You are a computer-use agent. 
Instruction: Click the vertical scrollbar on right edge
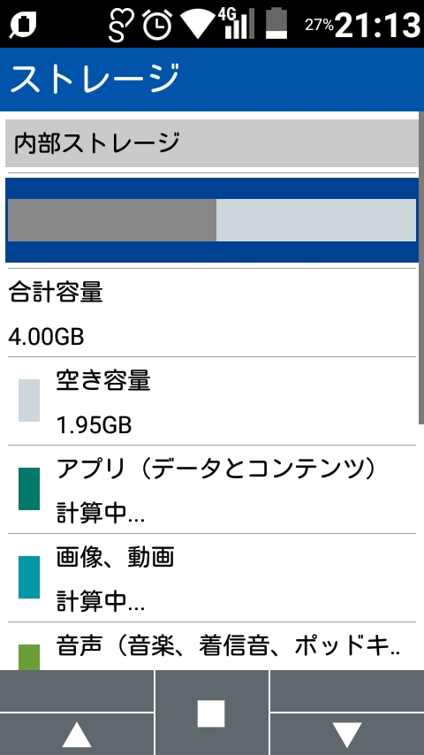[421, 268]
